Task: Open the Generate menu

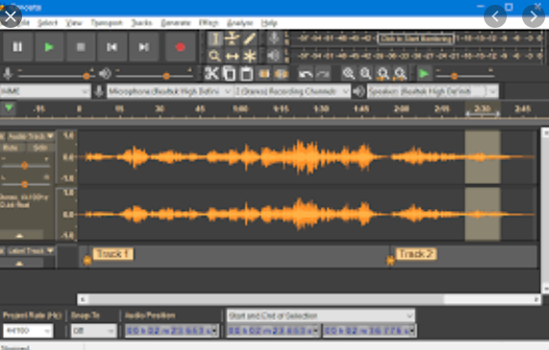Action: [x=176, y=23]
